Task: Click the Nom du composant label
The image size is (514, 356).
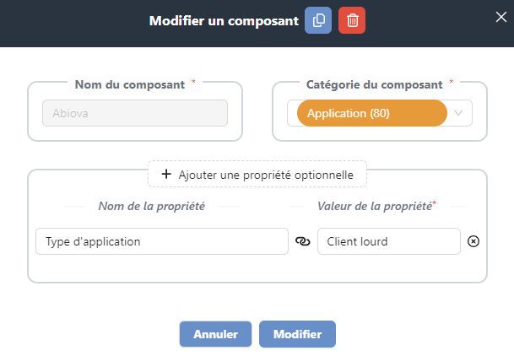Action: [x=129, y=84]
